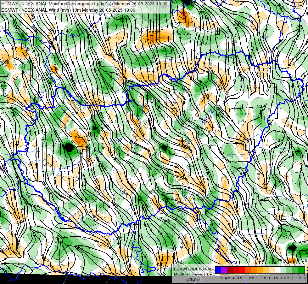Click the -4.5 tick label in legend

[227, 278]
